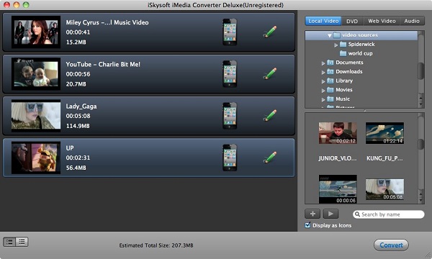Click the folder tree scroll up arrow
Image resolution: width=432 pixels, height=259 pixels.
[420, 97]
